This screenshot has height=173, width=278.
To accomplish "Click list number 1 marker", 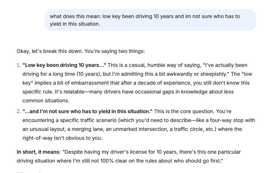I will click(x=18, y=65).
